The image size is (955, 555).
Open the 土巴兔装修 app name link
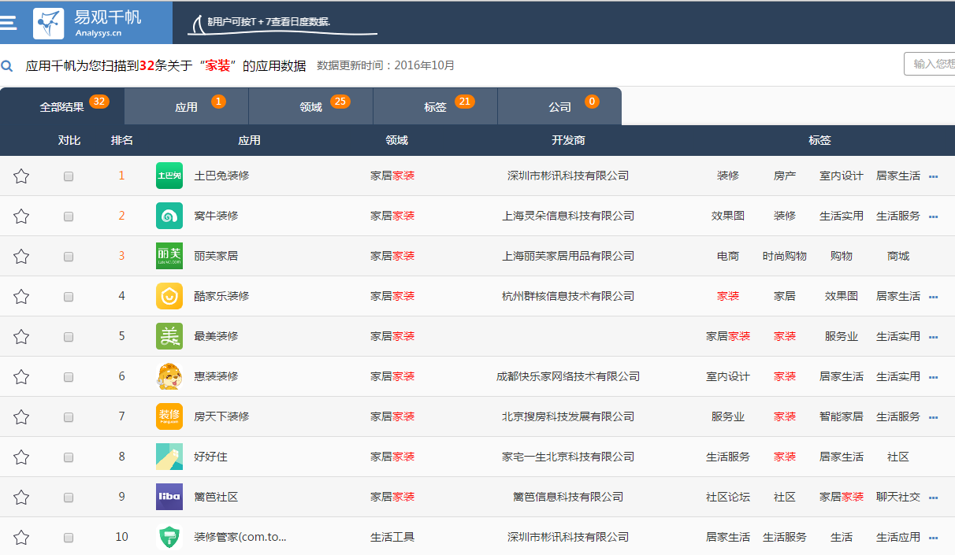[221, 176]
